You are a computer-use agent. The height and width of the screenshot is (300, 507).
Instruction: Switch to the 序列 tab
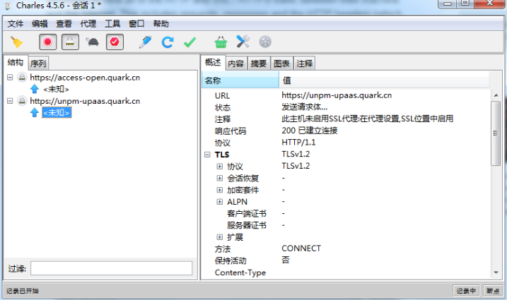pyautogui.click(x=38, y=64)
